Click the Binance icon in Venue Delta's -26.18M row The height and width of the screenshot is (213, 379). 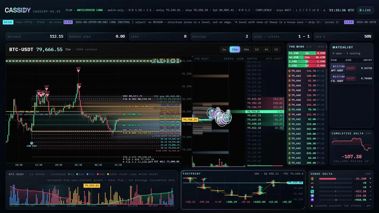pos(312,179)
